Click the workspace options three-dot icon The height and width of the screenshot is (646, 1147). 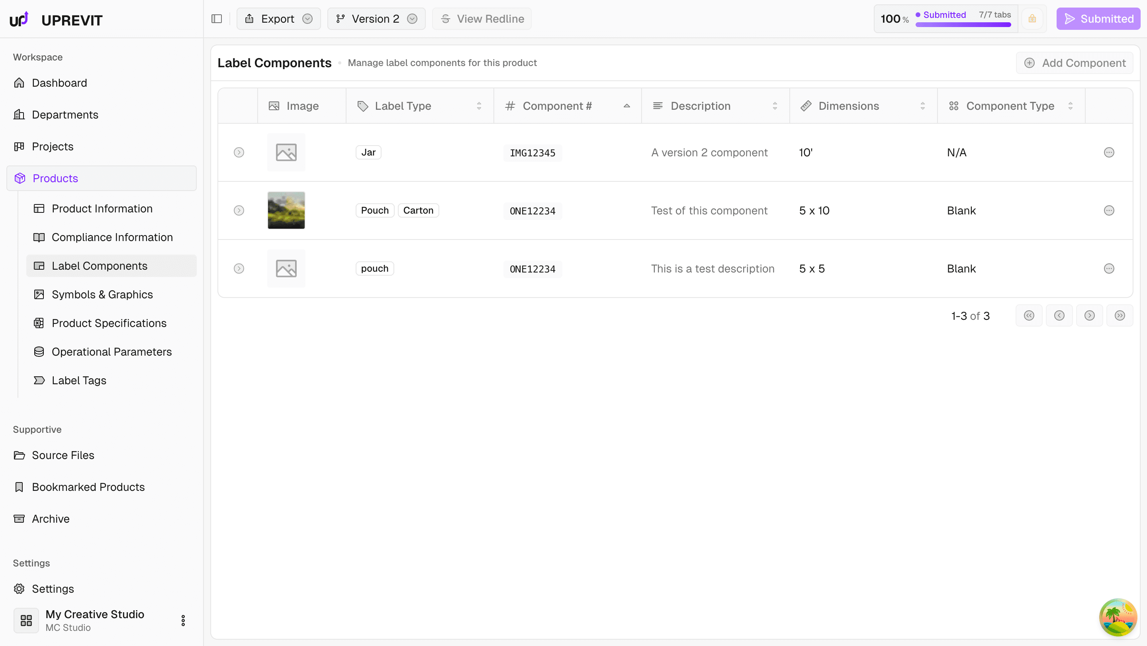pyautogui.click(x=183, y=620)
